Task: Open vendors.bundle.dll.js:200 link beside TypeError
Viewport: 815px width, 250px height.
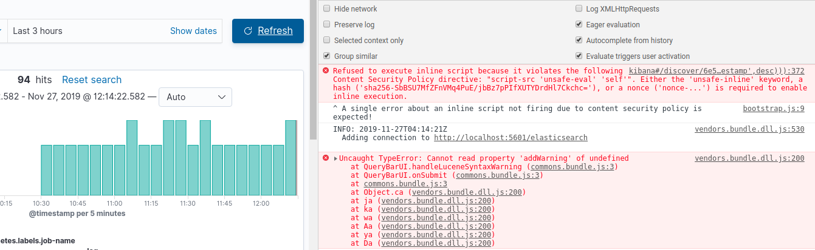Action: click(749, 158)
